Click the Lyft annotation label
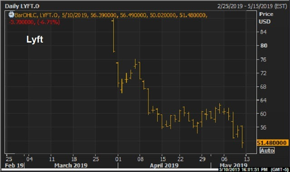 click(x=35, y=39)
